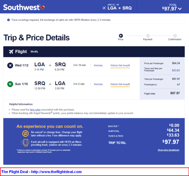Open the fare rules link
The width and height of the screenshot is (189, 176).
(x=35, y=110)
